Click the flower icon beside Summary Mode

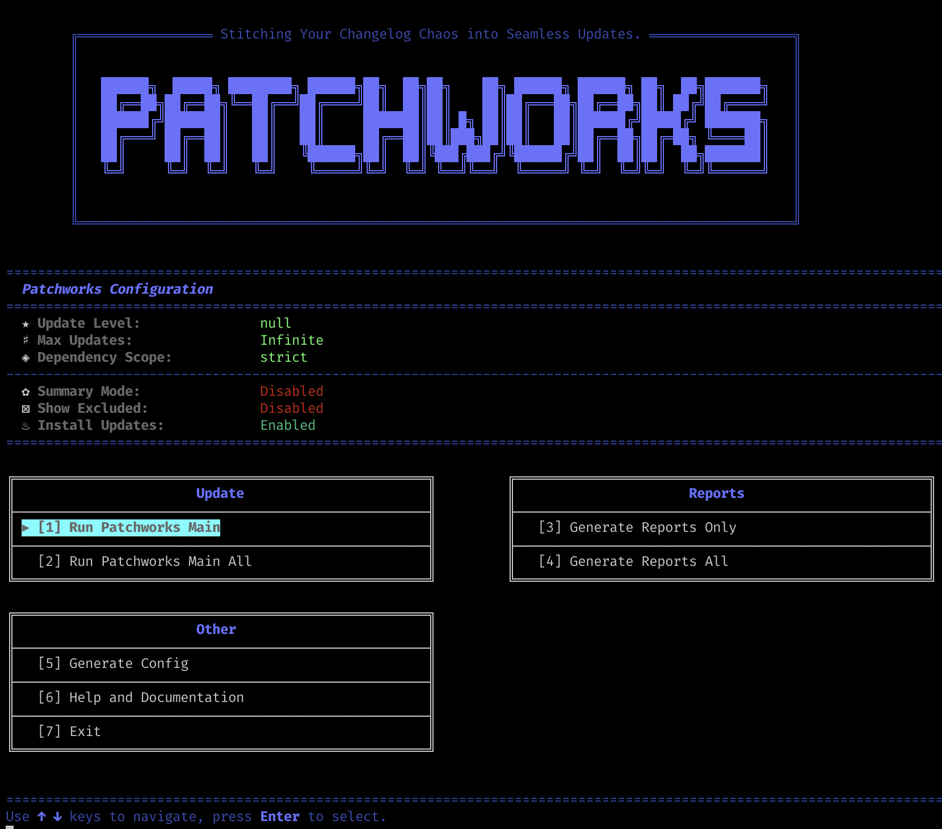[x=26, y=391]
